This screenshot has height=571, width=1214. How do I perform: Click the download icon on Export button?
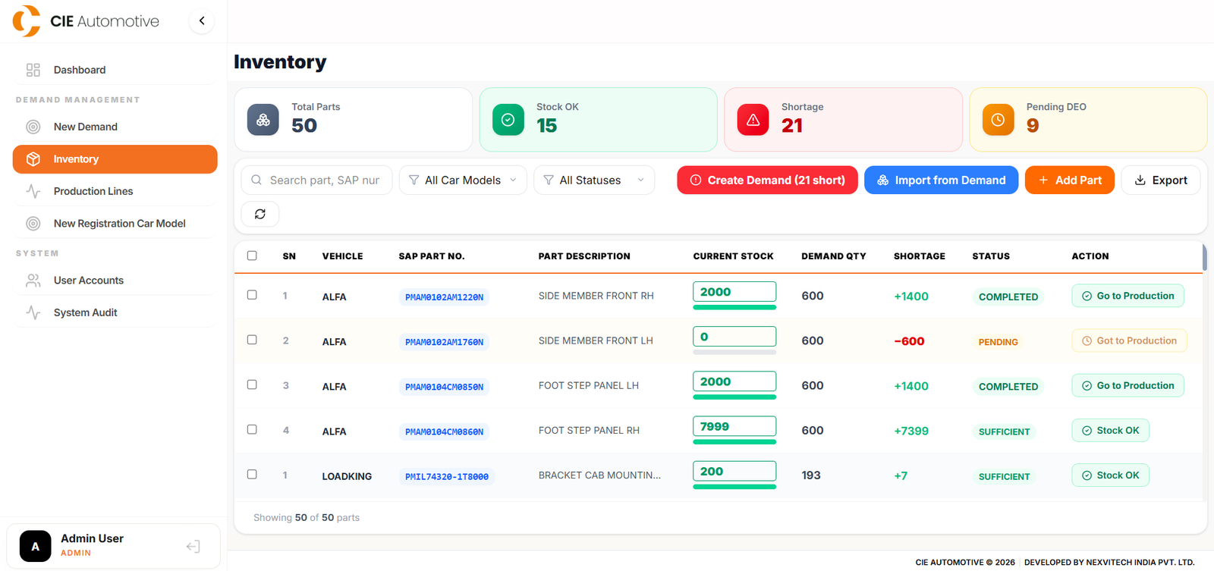click(x=1140, y=180)
